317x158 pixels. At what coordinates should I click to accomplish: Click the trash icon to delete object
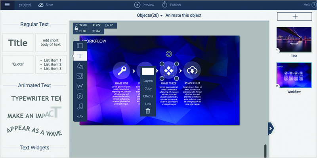click(148, 111)
